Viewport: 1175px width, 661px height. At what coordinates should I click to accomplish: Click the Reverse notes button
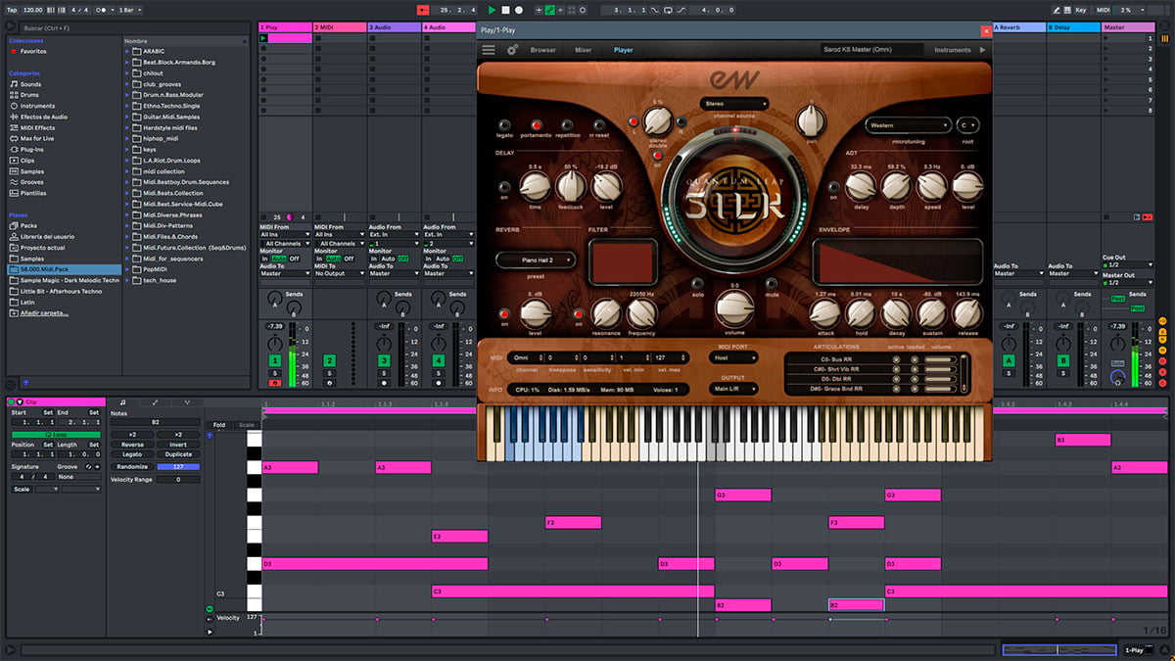pos(132,445)
